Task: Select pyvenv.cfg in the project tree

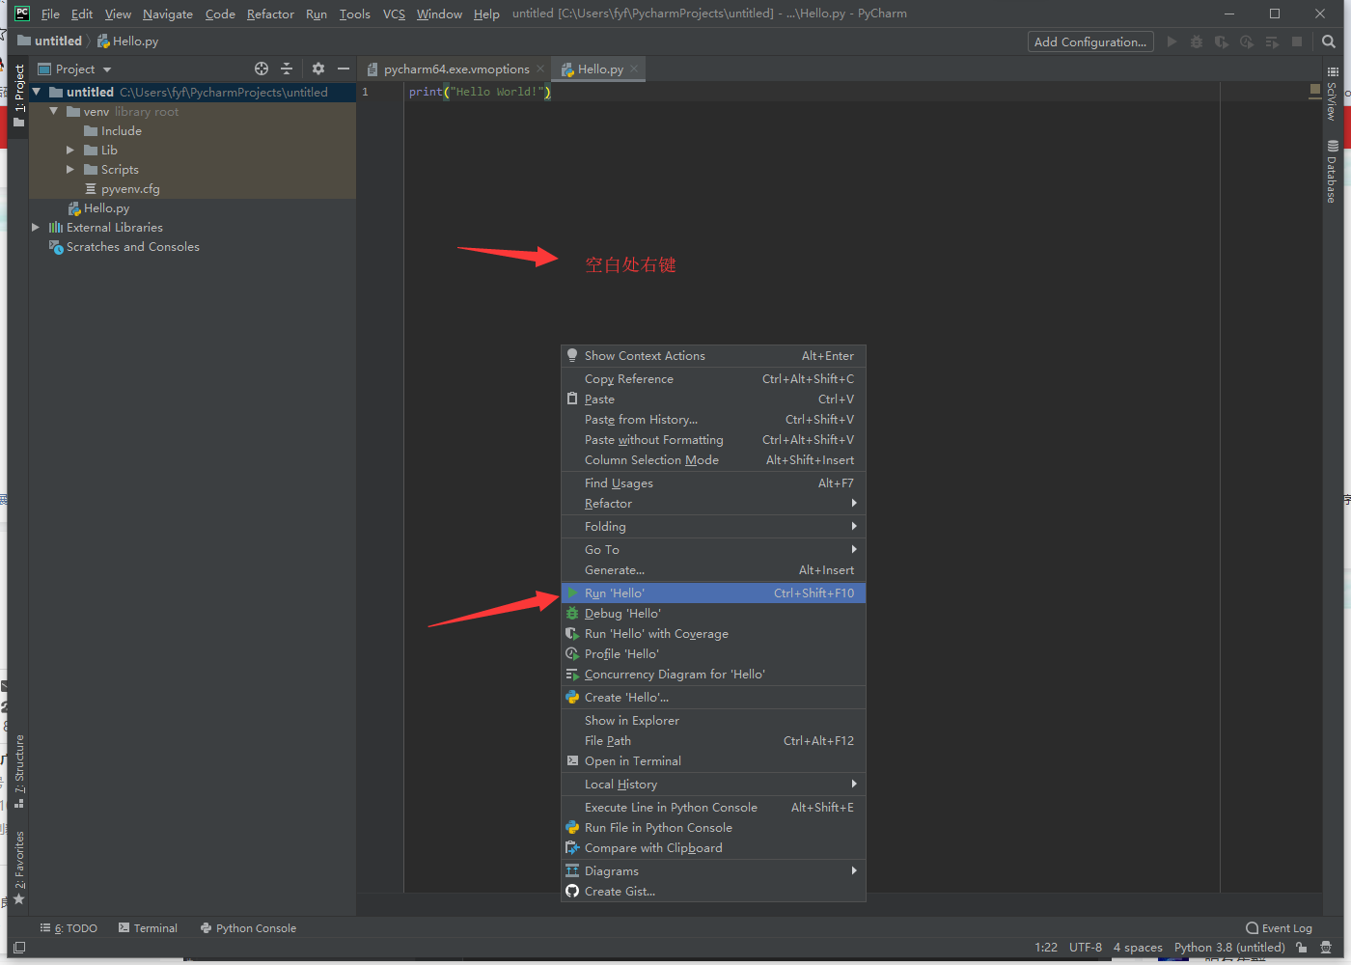Action: pyautogui.click(x=130, y=188)
